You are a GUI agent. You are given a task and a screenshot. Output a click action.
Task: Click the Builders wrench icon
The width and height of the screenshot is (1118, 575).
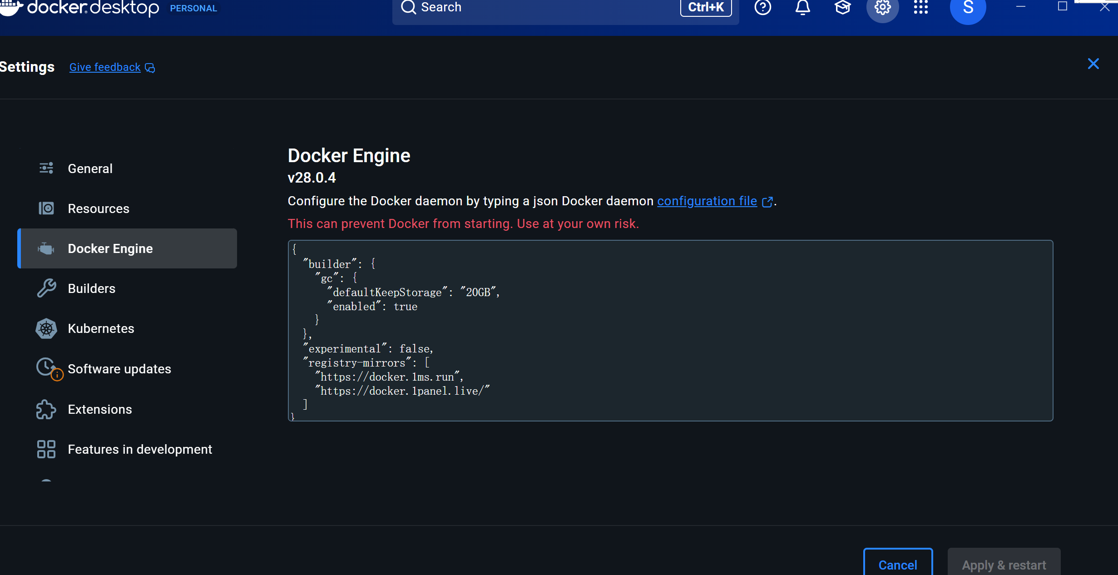point(46,288)
